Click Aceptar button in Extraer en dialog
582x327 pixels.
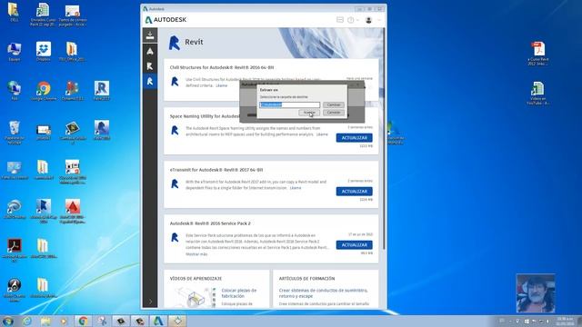tap(309, 113)
